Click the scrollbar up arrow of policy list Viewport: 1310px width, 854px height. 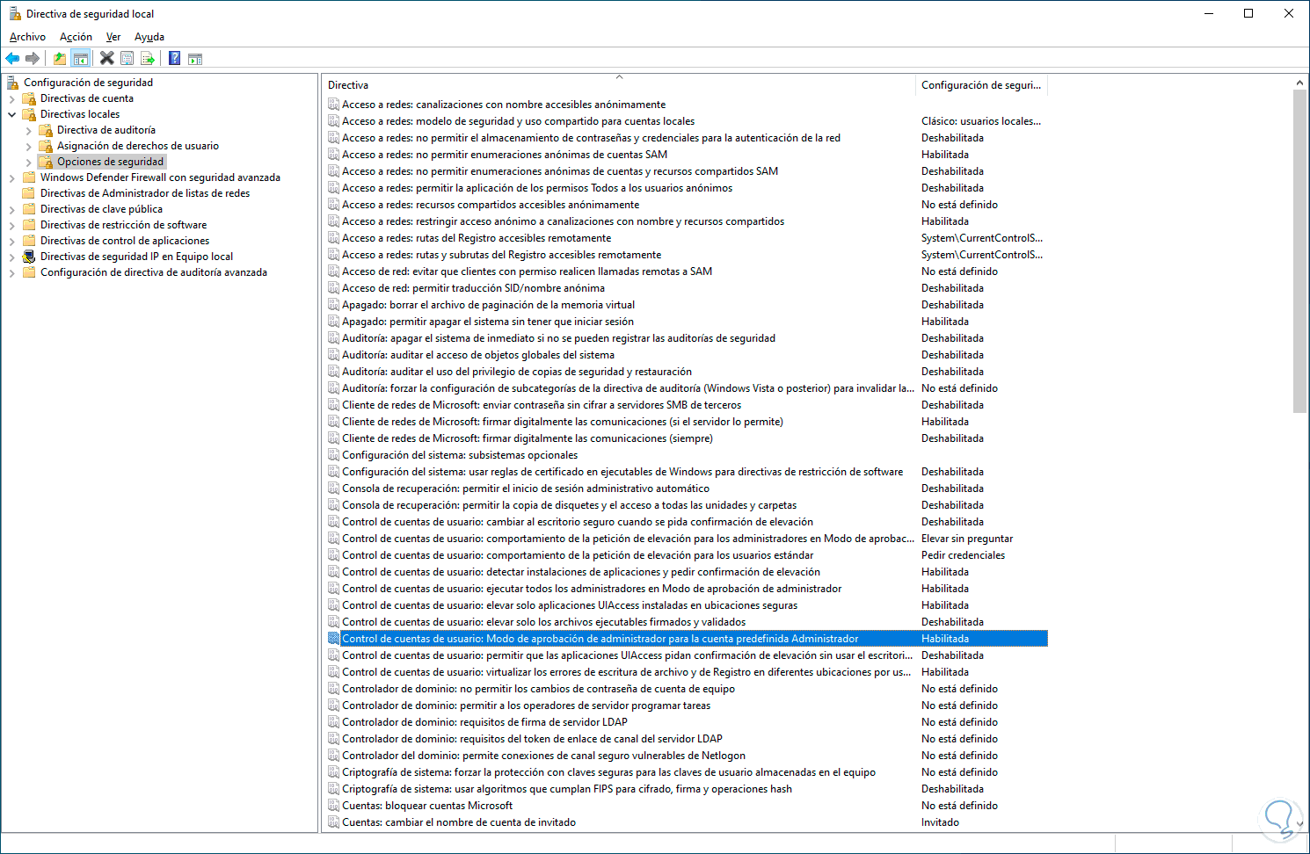pos(1299,83)
